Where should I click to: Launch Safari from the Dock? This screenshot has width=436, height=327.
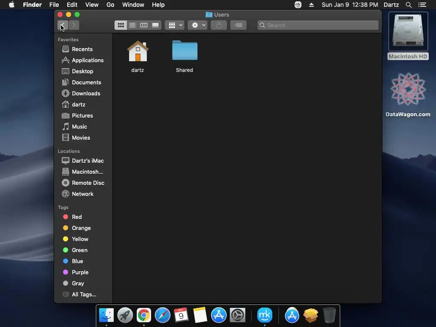pyautogui.click(x=162, y=316)
